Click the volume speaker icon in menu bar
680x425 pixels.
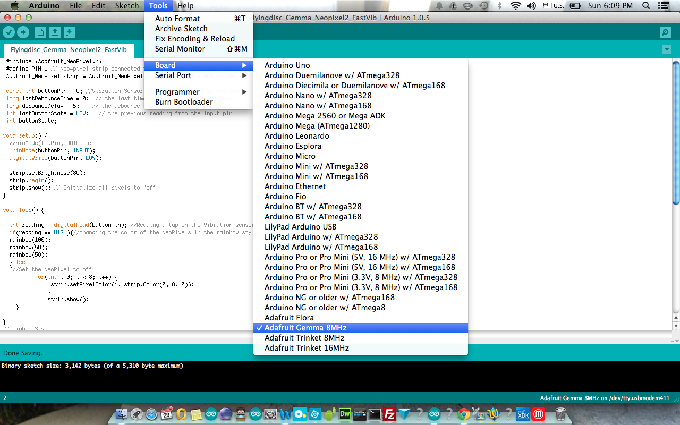click(530, 6)
